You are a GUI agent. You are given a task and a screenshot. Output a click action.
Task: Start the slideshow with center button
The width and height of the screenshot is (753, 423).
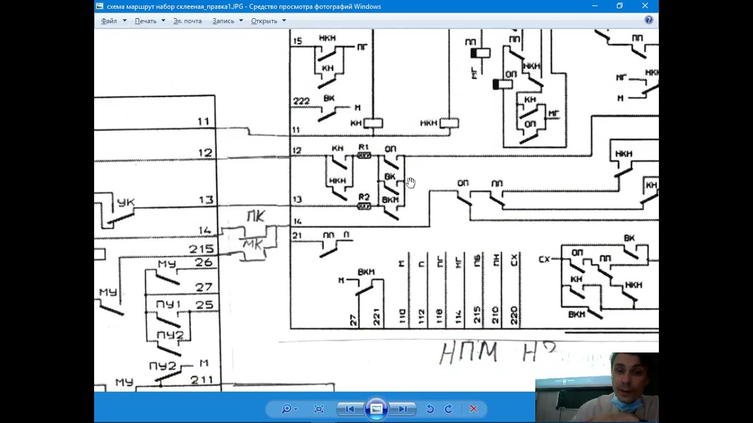click(x=376, y=409)
